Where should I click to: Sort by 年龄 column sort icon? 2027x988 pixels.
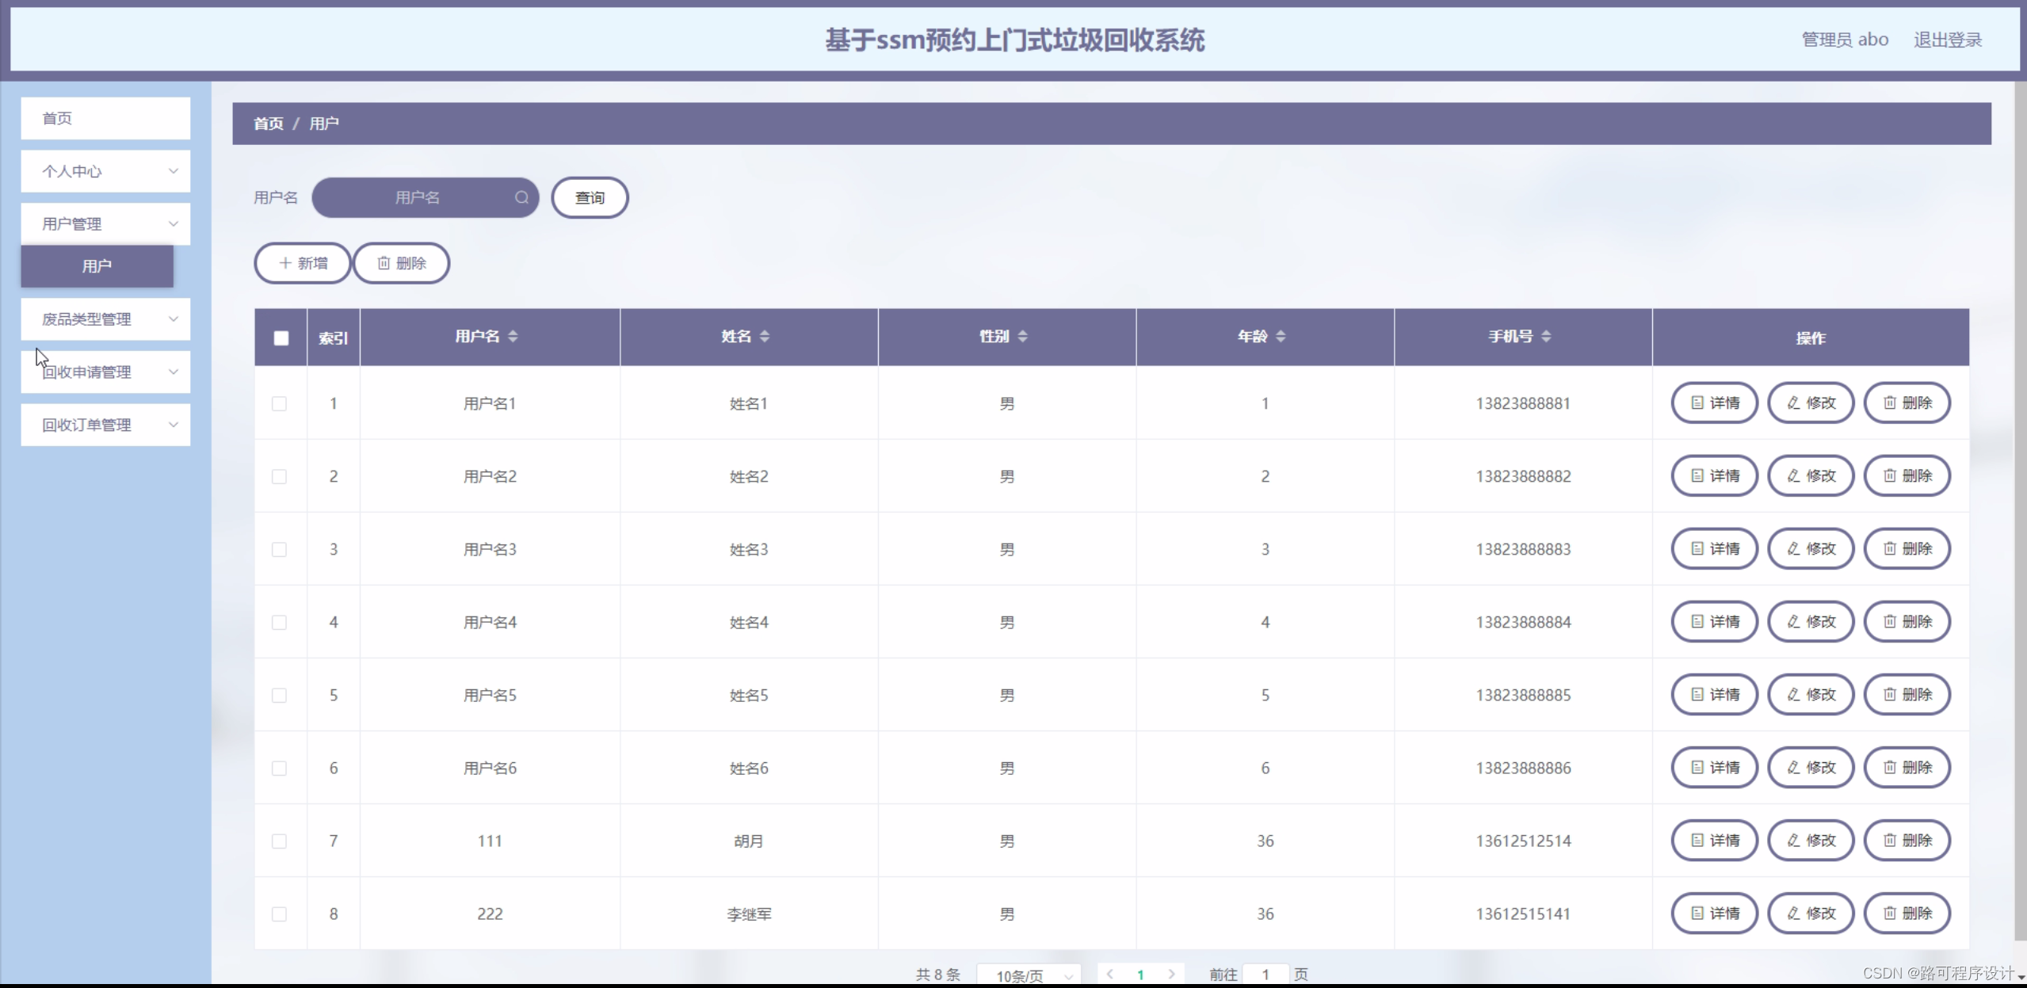coord(1281,337)
